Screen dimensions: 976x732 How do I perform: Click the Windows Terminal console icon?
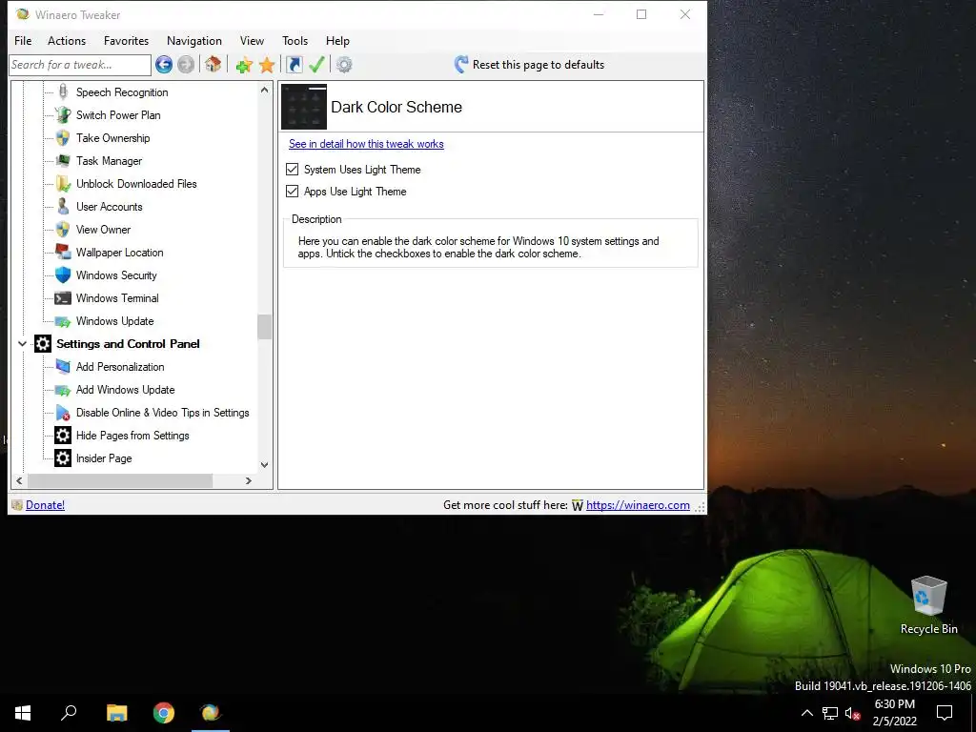tap(63, 298)
